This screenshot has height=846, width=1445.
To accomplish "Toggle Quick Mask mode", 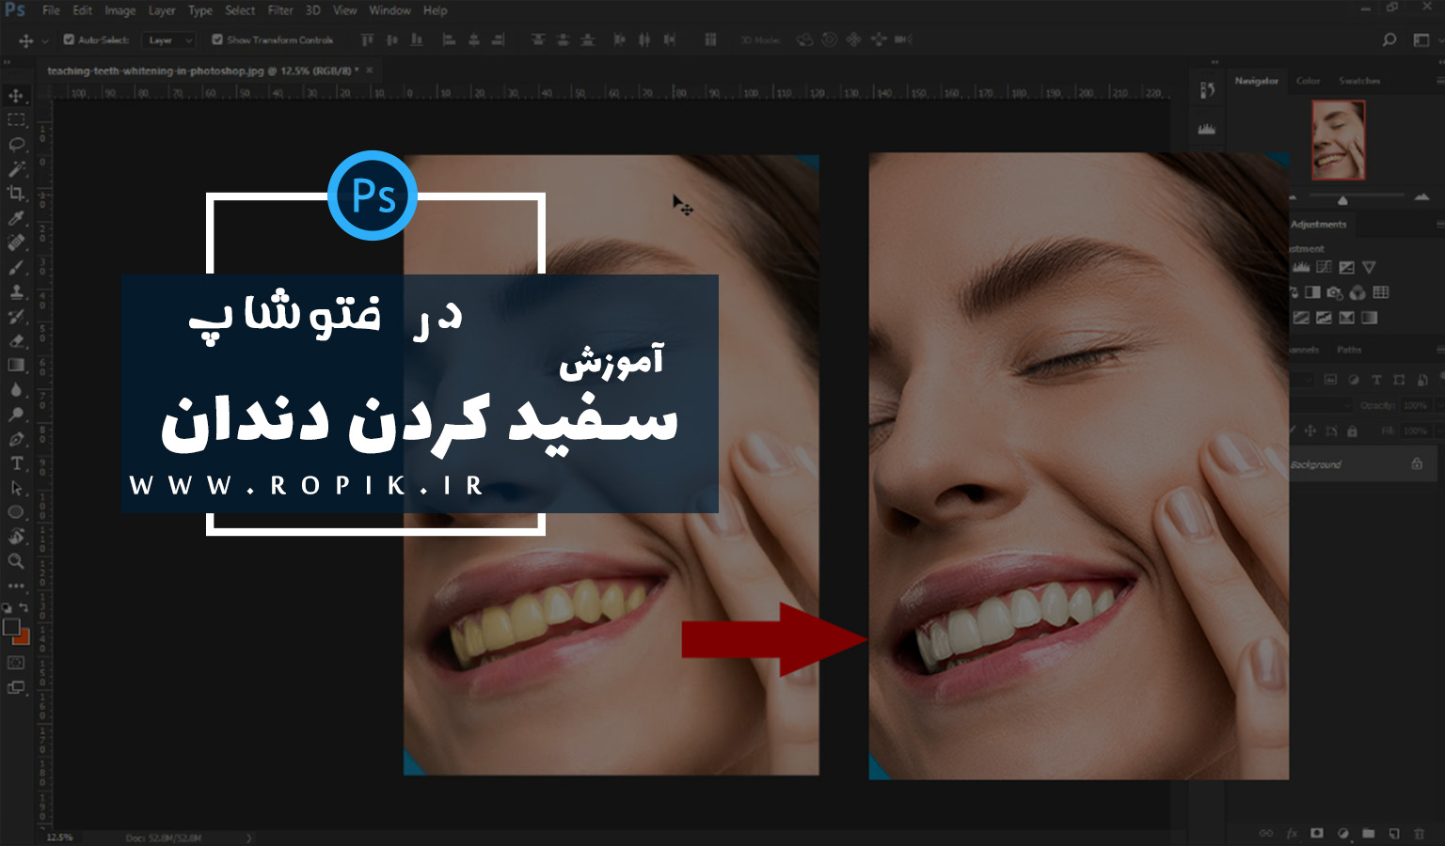I will [16, 663].
